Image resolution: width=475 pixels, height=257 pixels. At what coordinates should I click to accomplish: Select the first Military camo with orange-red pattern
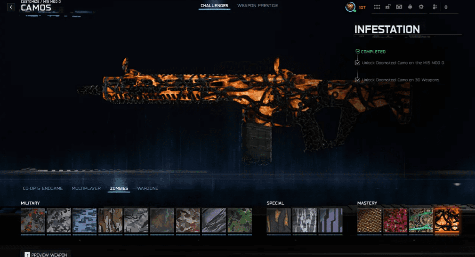point(32,220)
